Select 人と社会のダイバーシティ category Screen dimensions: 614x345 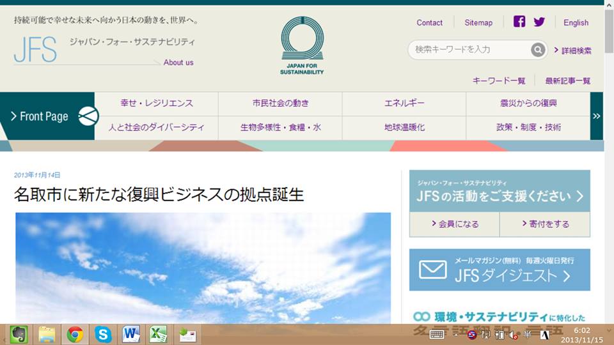tap(157, 128)
